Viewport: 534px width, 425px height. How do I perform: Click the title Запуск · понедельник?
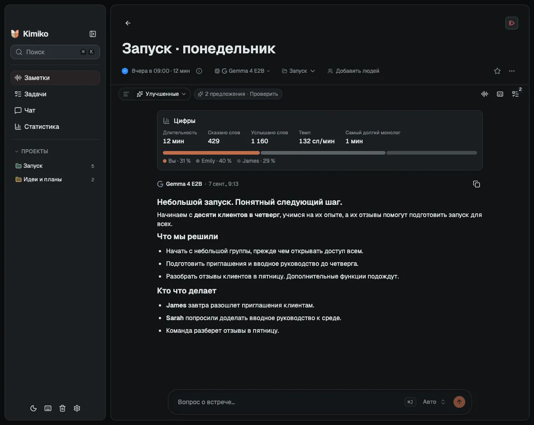[199, 48]
